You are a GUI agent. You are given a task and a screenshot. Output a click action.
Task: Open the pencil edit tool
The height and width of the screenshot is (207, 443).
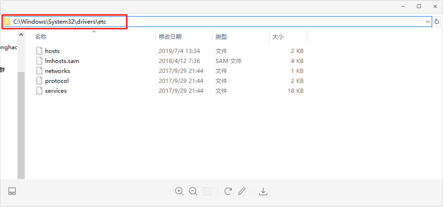pyautogui.click(x=242, y=191)
